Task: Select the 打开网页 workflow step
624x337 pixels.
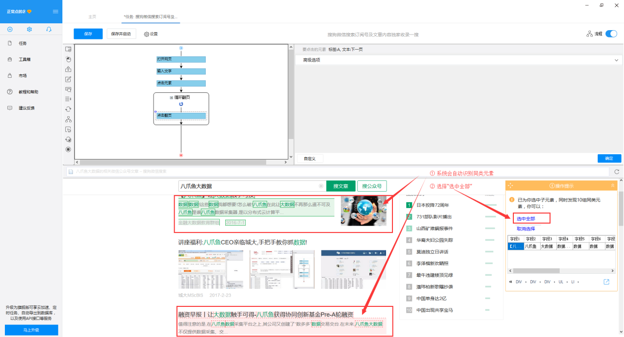Action: pyautogui.click(x=181, y=59)
